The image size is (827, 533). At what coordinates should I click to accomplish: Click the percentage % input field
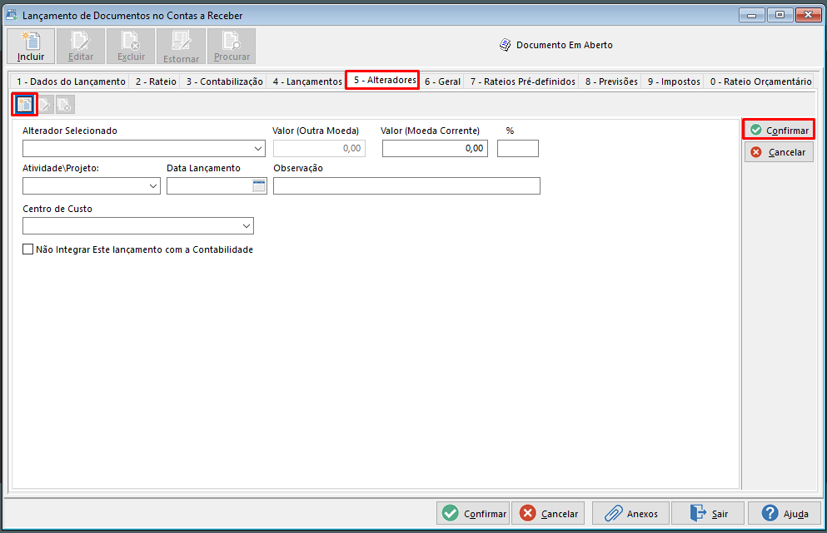click(518, 149)
